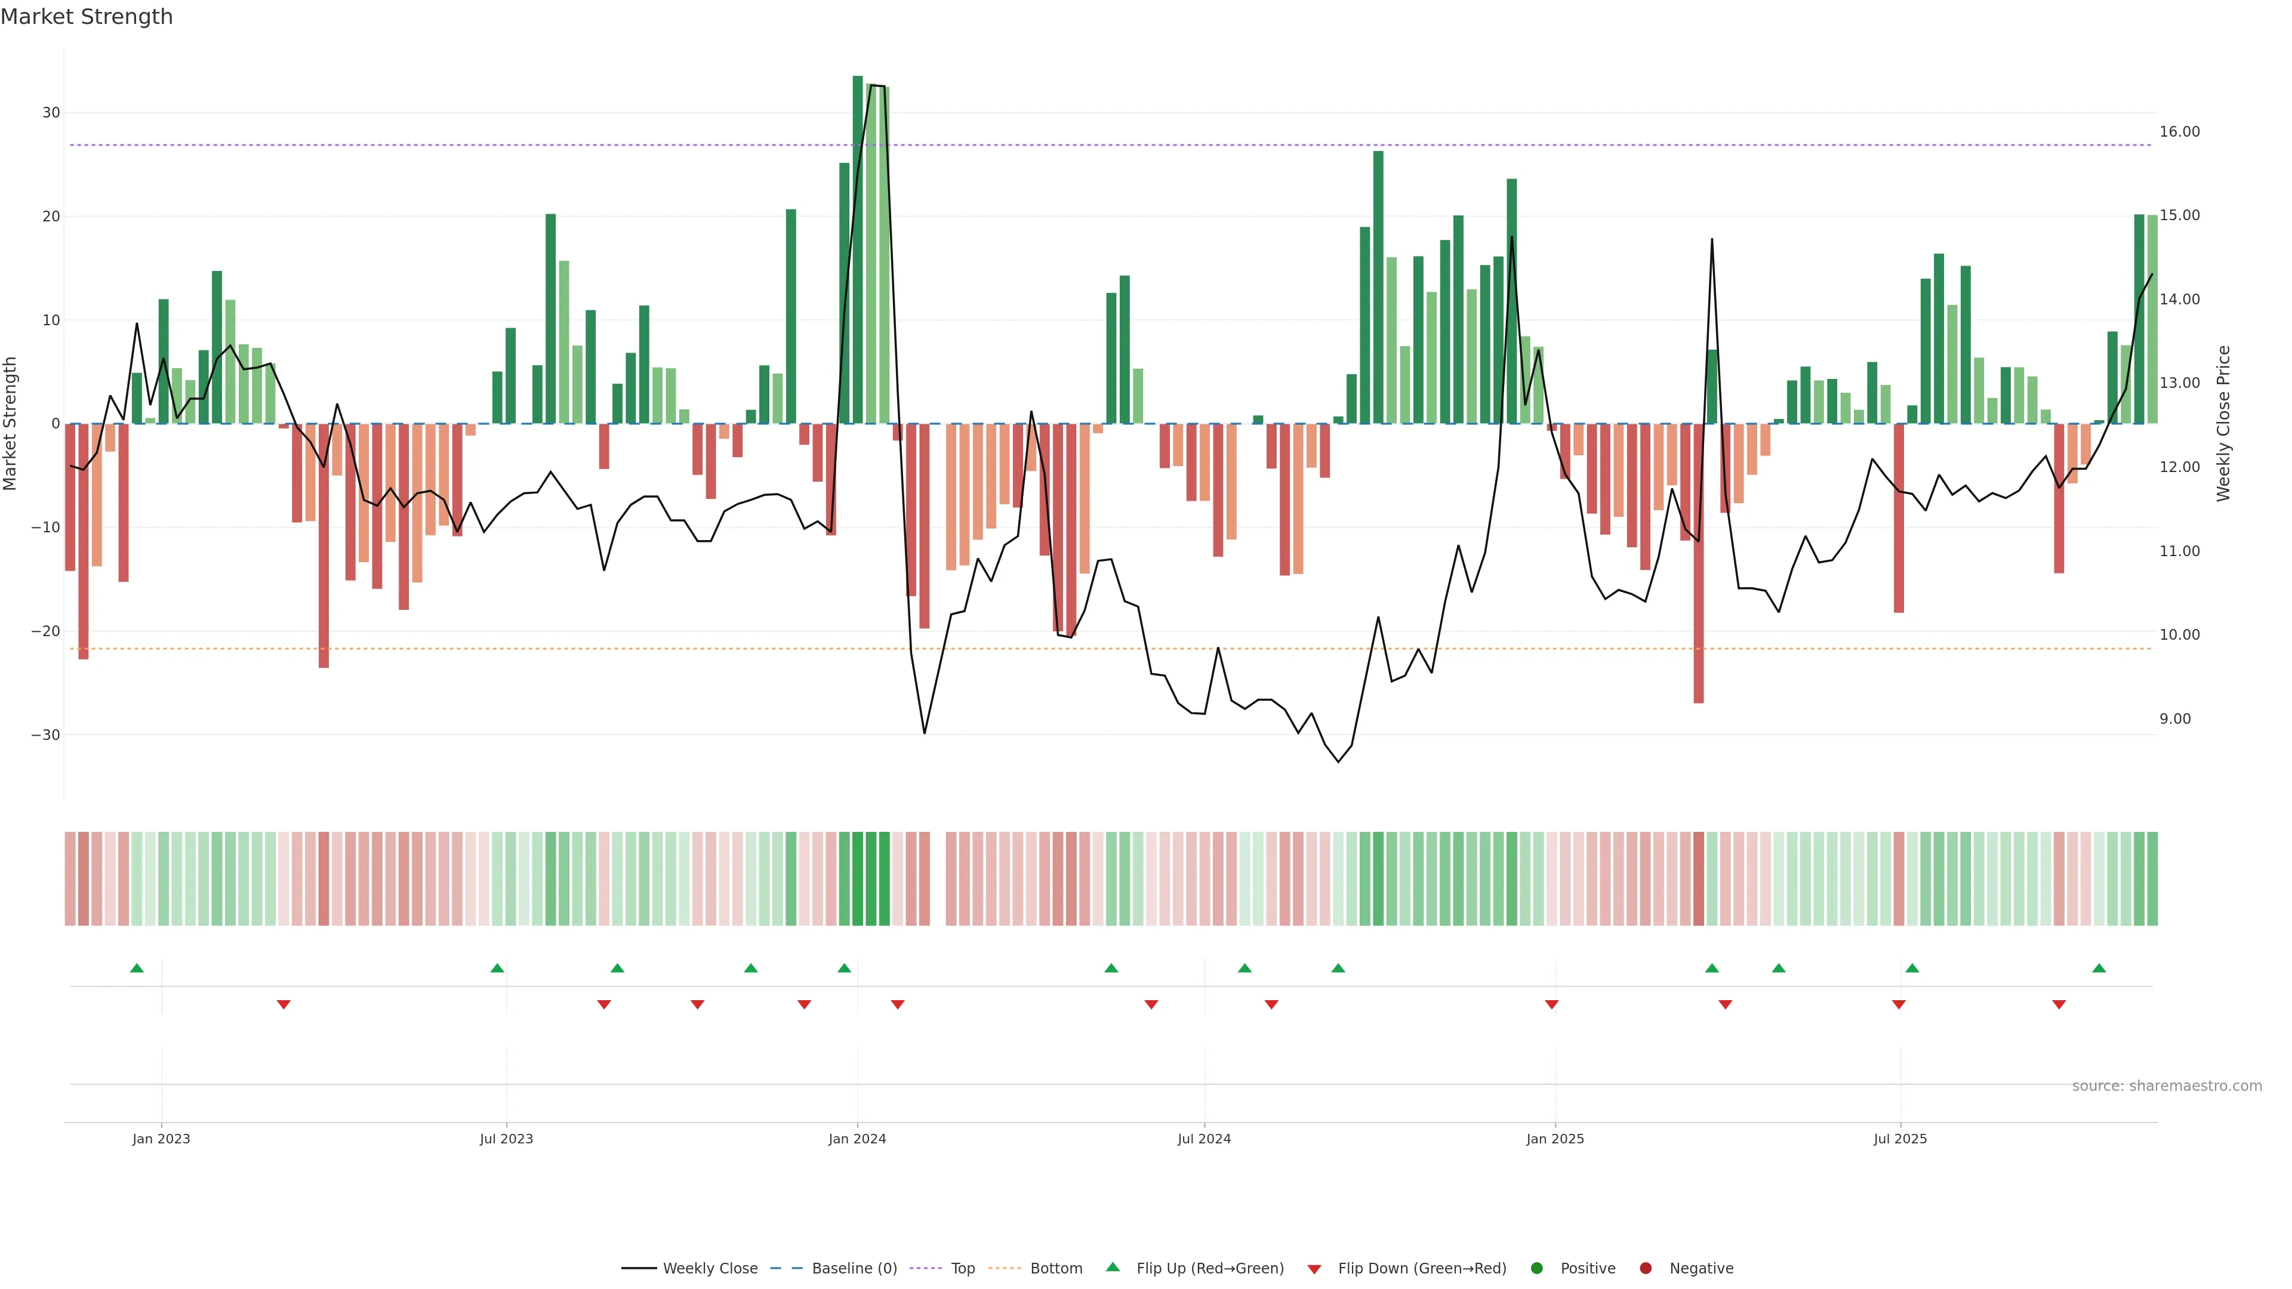The image size is (2292, 1289).
Task: Click the darkest green heatmap strip cell
Action: tap(858, 879)
